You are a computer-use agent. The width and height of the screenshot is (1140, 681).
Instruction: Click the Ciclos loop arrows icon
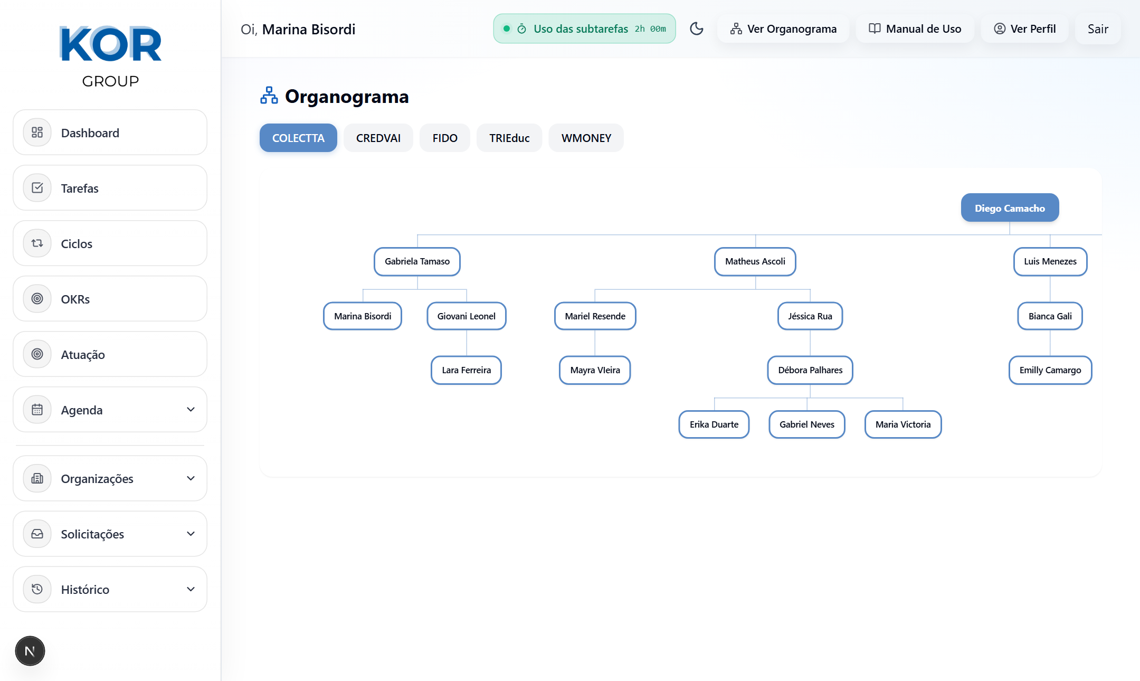click(x=37, y=243)
